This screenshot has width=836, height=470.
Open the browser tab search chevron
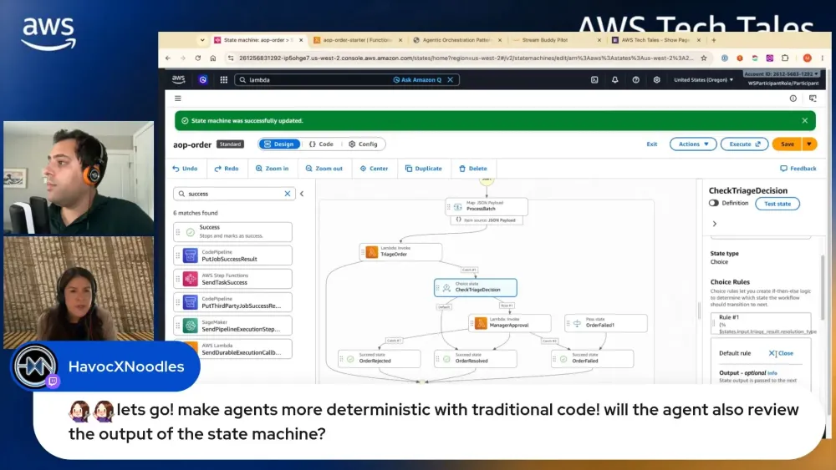point(202,40)
